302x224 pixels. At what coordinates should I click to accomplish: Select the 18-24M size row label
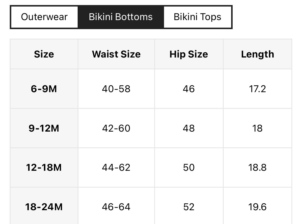tap(44, 207)
